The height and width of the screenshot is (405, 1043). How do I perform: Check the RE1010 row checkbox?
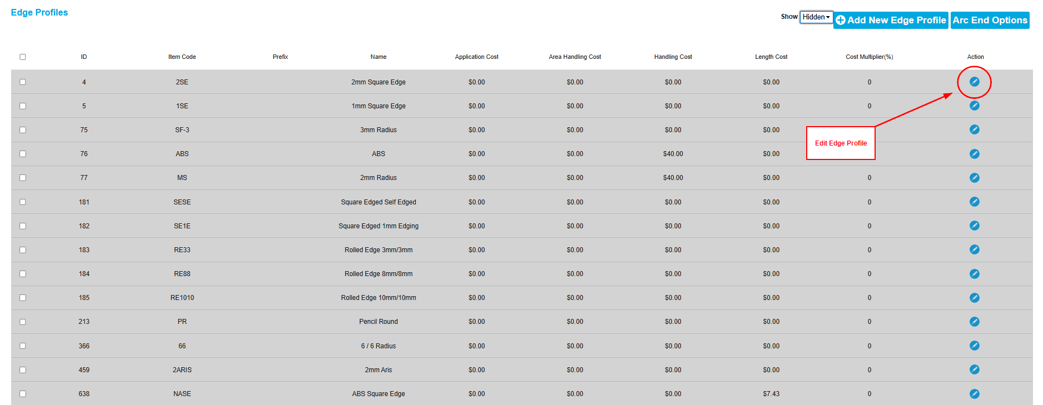click(23, 298)
